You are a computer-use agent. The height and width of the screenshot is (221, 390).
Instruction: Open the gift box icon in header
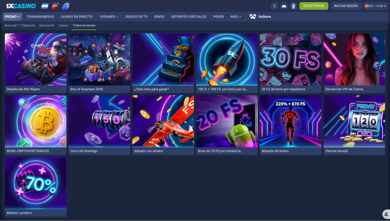pyautogui.click(x=66, y=5)
